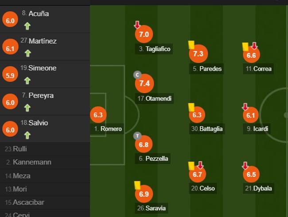Select bench player 15. Ascacibar
288x217 pixels.
tap(45, 202)
